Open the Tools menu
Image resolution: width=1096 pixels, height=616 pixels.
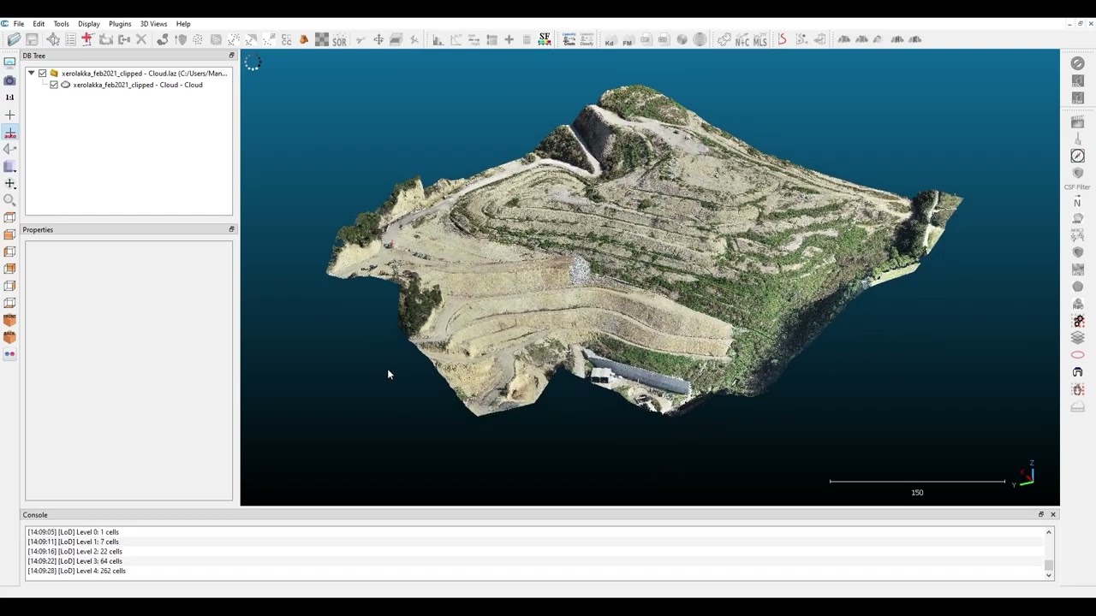click(61, 24)
